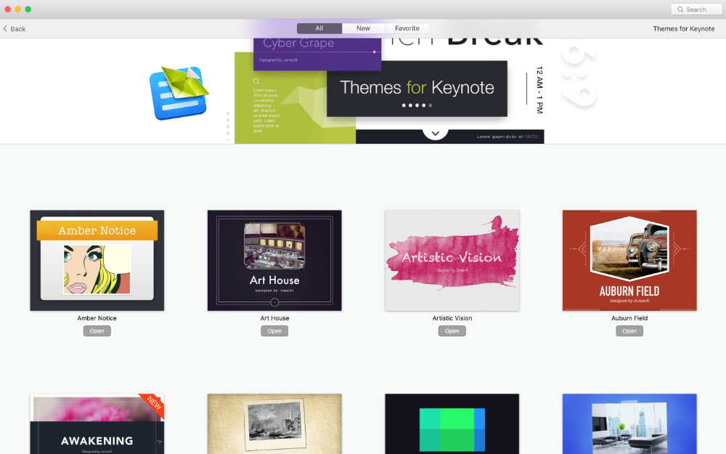Click the Back arrow in toolbar

pyautogui.click(x=6, y=29)
